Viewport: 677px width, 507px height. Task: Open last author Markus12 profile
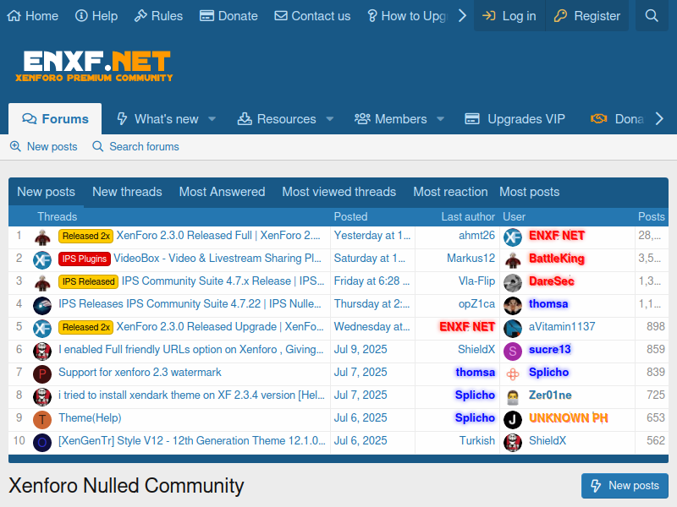pyautogui.click(x=471, y=259)
